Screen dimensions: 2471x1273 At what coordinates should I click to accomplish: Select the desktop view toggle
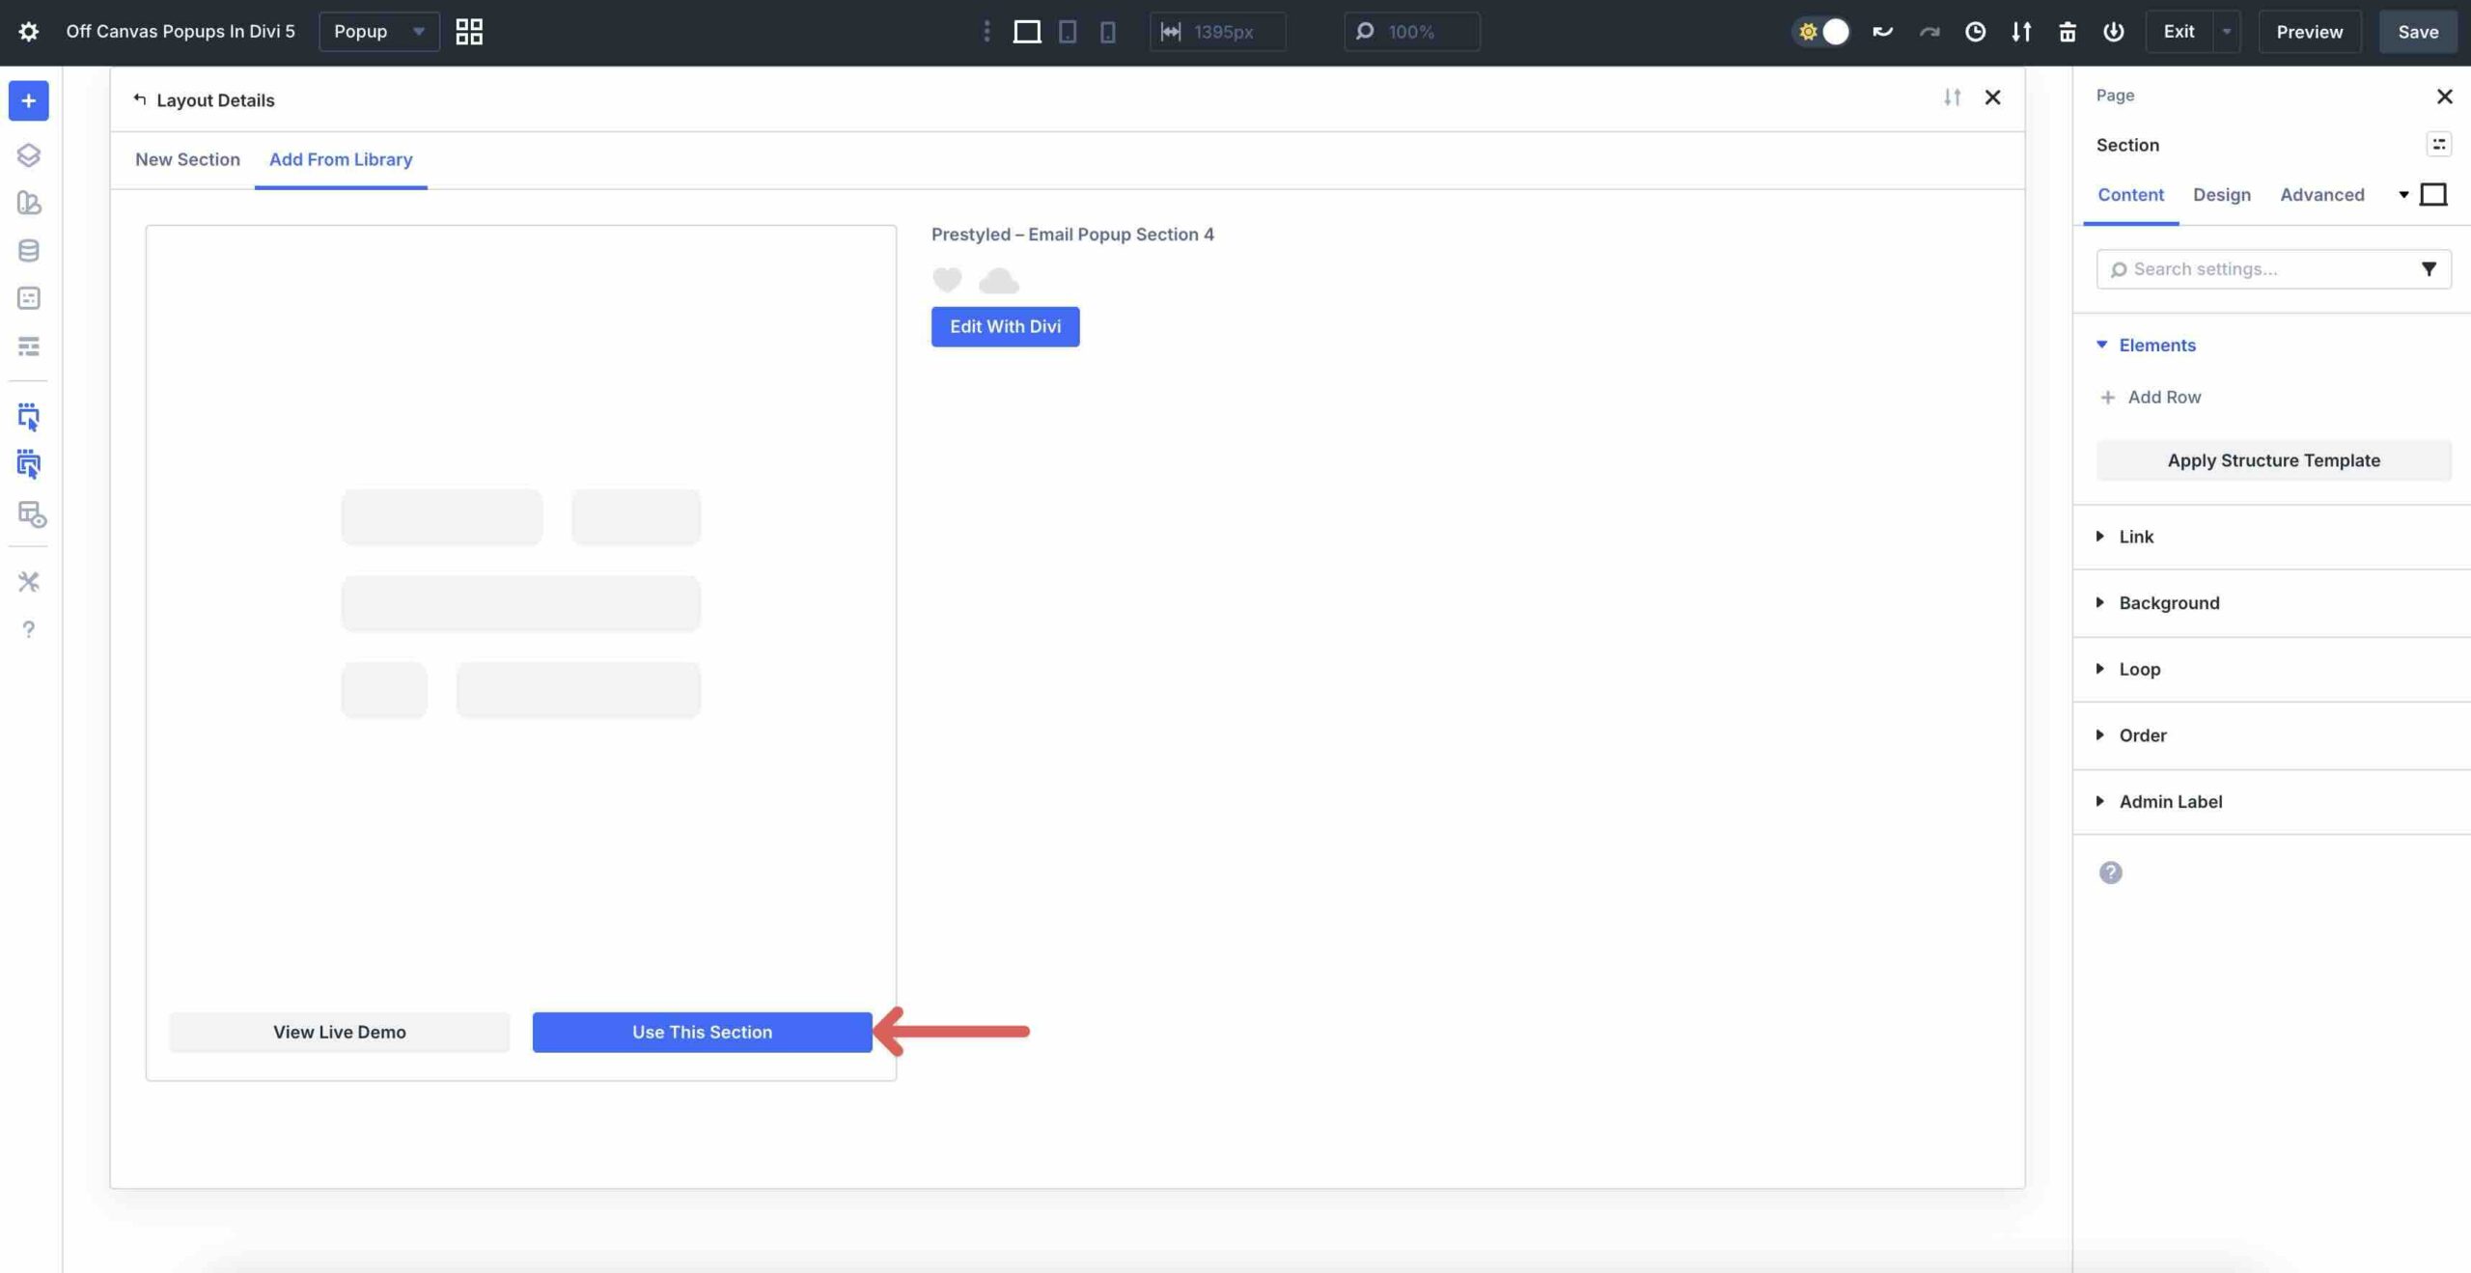tap(1026, 32)
